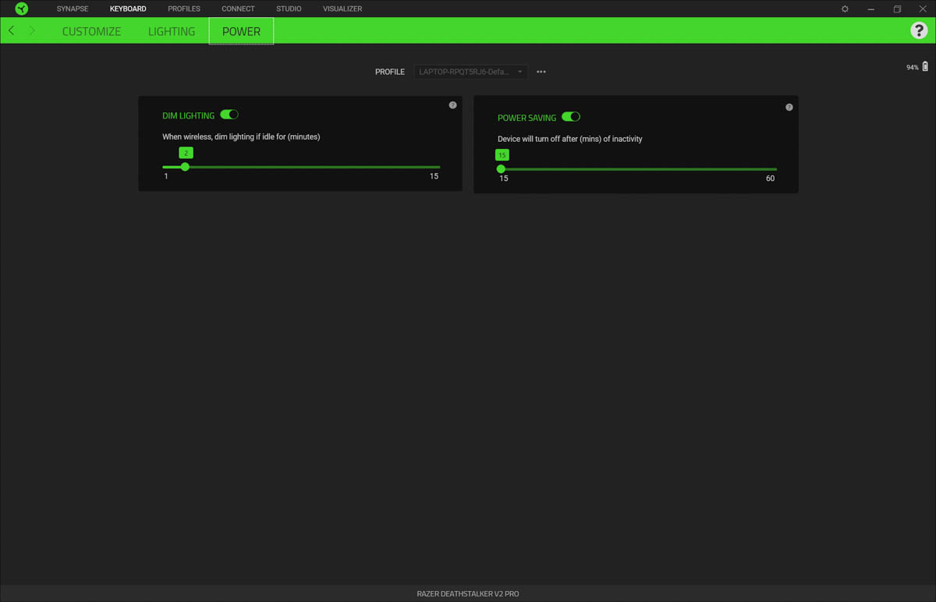Image resolution: width=936 pixels, height=602 pixels.
Task: Switch to the Customize subtab
Action: point(91,31)
